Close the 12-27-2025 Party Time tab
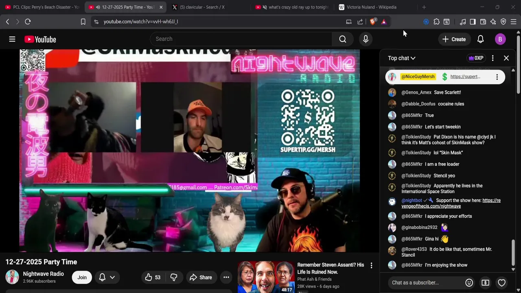 click(161, 7)
